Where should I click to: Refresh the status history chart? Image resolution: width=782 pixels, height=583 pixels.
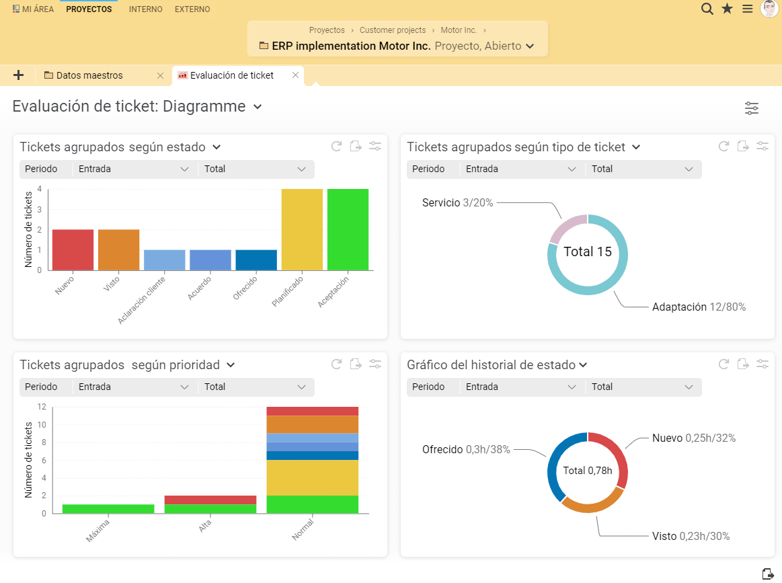[x=724, y=364]
